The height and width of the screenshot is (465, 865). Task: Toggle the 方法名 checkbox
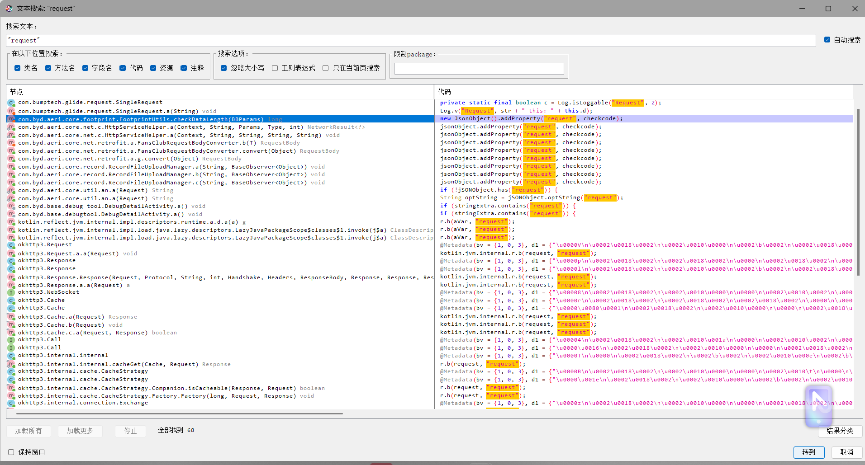[48, 68]
